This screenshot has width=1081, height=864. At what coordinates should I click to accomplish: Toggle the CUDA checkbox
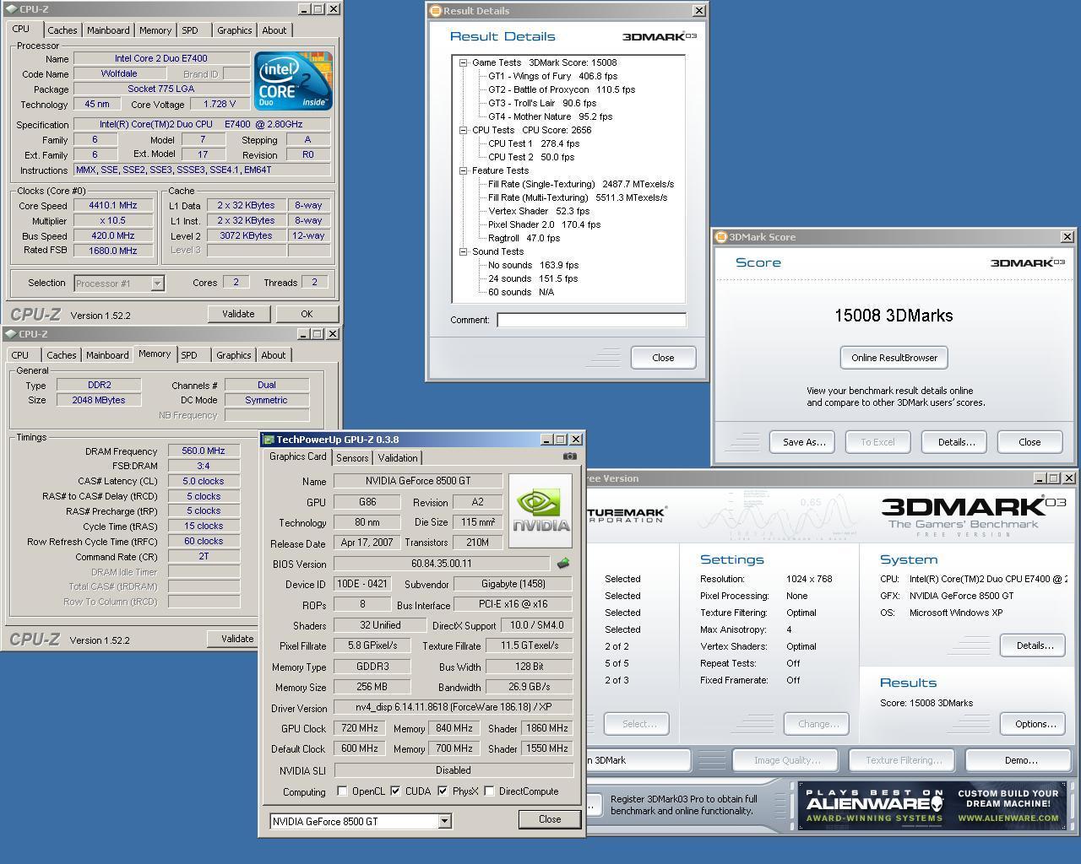click(x=395, y=791)
